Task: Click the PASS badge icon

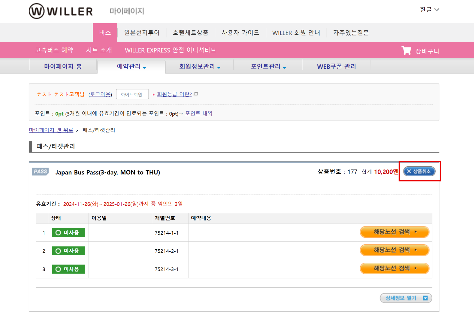Action: point(41,171)
